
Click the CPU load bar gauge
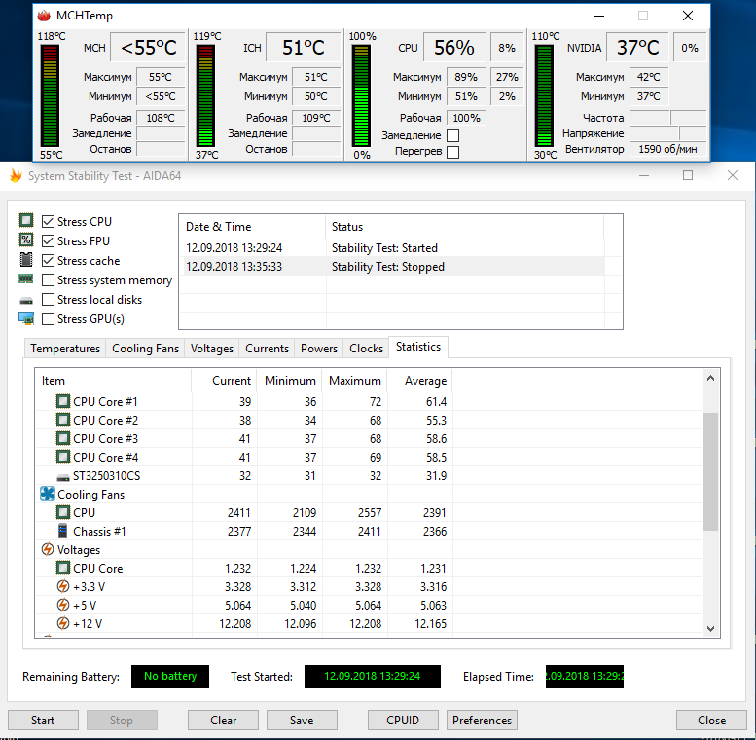pos(361,95)
